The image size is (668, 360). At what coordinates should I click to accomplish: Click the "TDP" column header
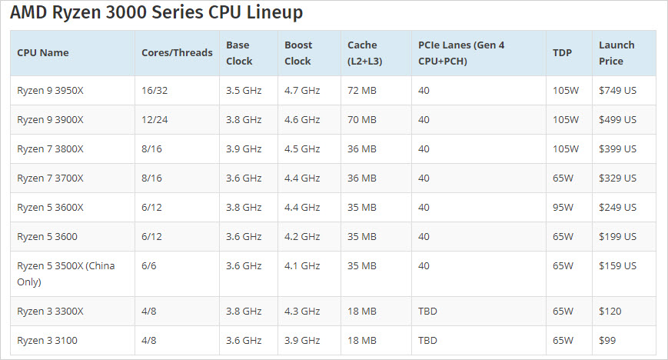click(562, 53)
